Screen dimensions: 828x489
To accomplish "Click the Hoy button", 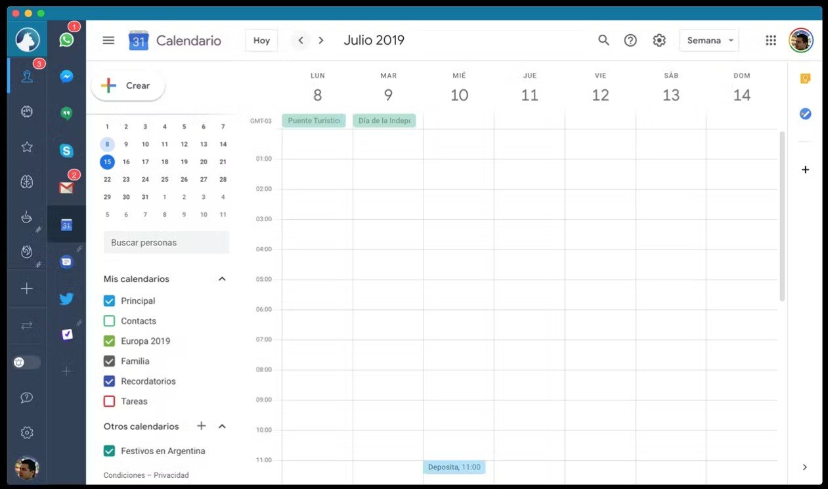I will (261, 40).
